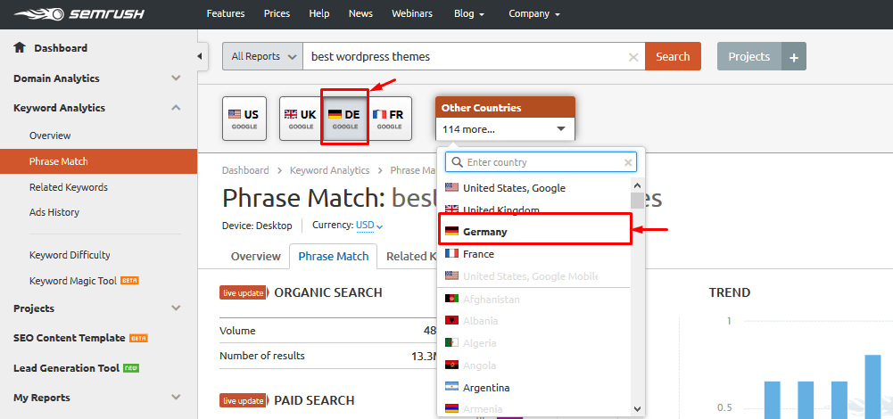The image size is (893, 419).
Task: Open Features in the top navigation
Action: [x=226, y=13]
